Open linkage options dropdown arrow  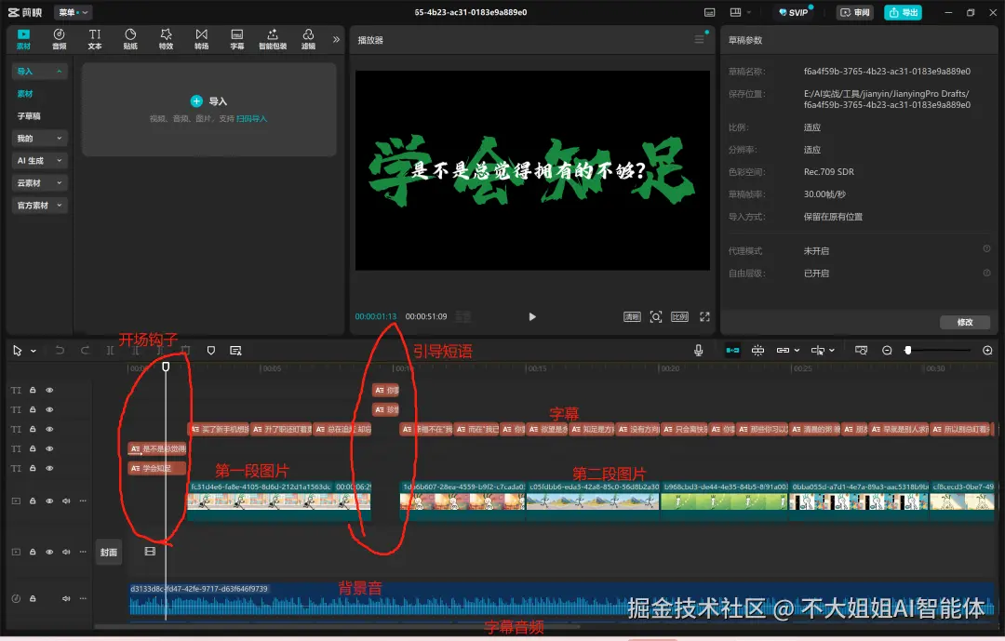click(797, 351)
